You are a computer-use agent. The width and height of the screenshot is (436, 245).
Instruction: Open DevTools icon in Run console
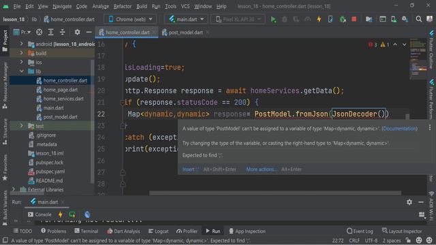click(x=87, y=214)
